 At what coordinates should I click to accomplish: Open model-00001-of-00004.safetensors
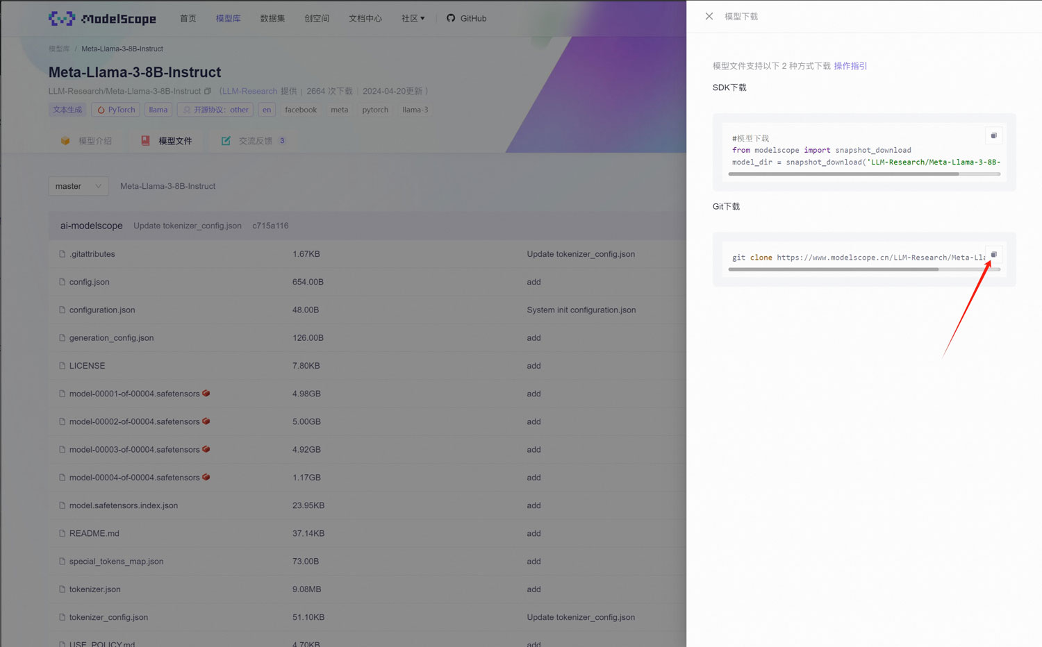coord(135,394)
